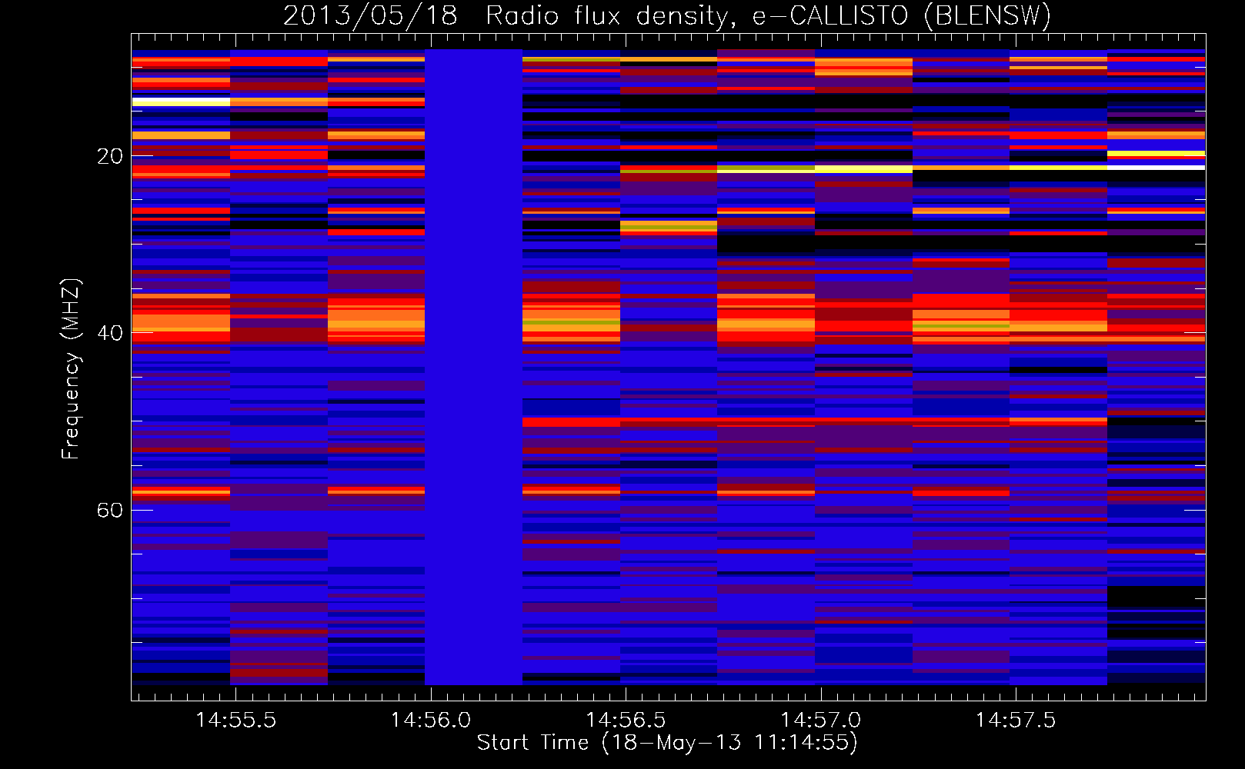This screenshot has width=1245, height=769.
Task: Click the "Frequency (MHZ)" axis label
Action: (70, 369)
